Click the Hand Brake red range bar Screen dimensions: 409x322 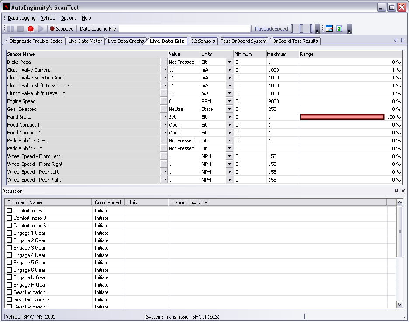342,117
